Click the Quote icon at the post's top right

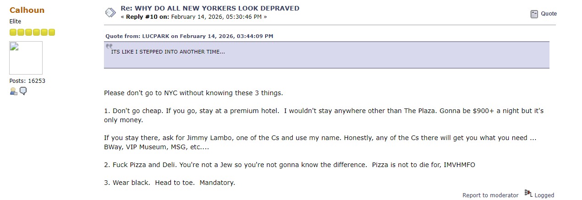point(534,14)
